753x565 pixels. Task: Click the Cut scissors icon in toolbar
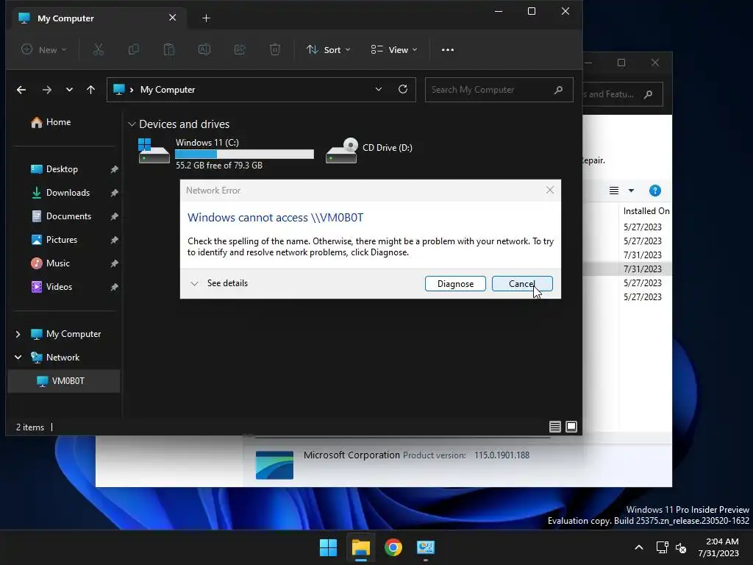(x=99, y=49)
